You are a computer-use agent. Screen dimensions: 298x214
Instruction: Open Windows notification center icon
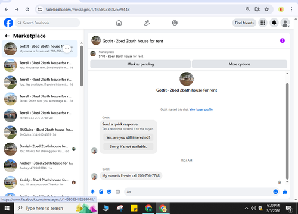point(288,208)
